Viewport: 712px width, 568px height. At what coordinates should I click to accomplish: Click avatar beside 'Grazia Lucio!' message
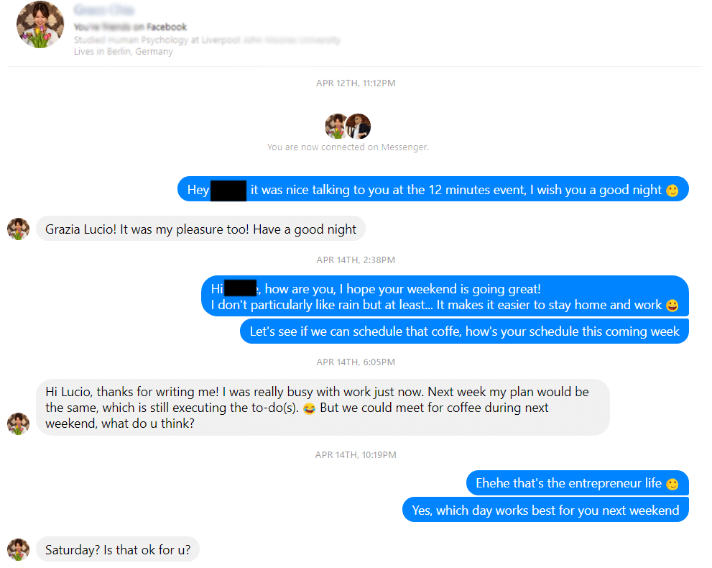[x=18, y=229]
